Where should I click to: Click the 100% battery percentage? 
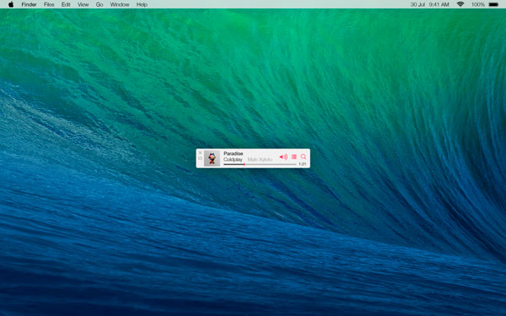coord(478,4)
